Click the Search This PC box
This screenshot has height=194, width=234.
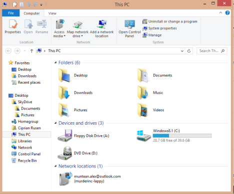tap(211, 51)
